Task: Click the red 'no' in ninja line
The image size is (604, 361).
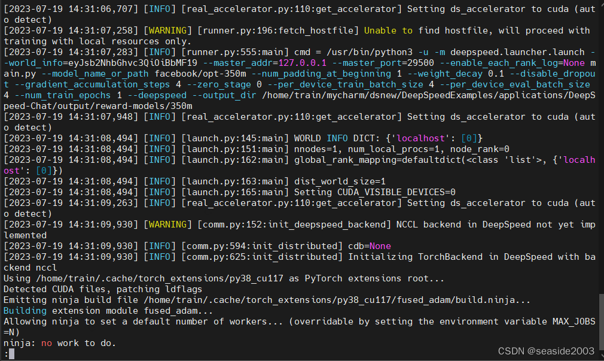Action: 47,343
